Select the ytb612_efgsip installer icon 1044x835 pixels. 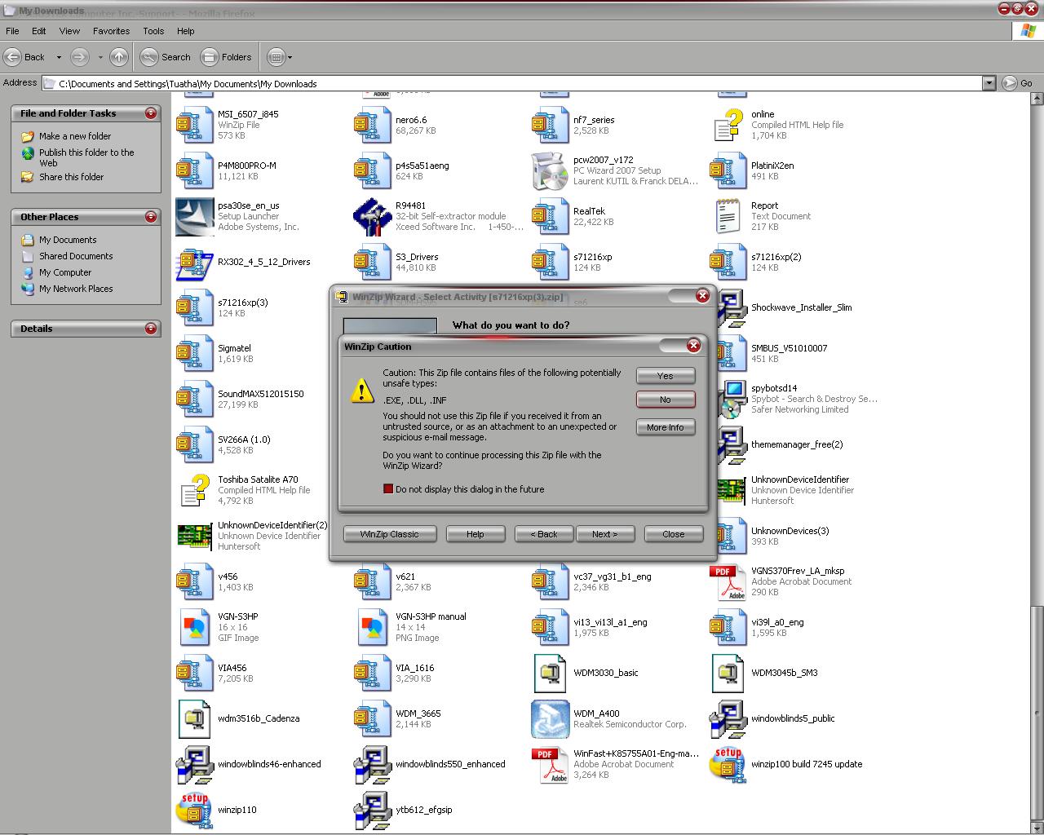click(x=373, y=810)
